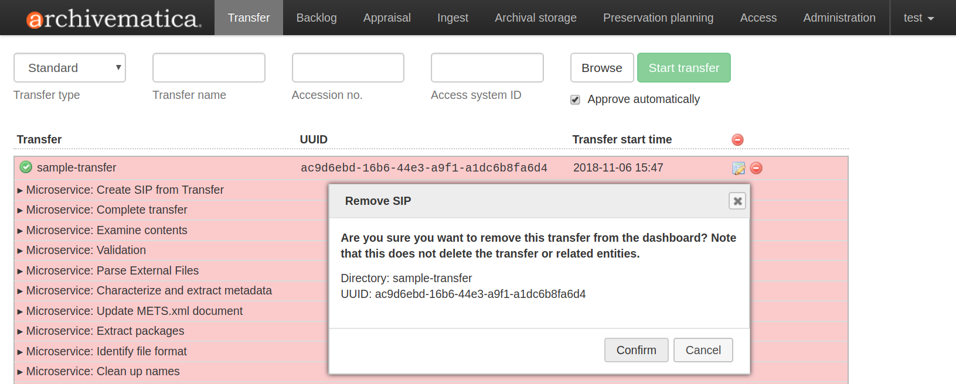Screen dimensions: 956x384
Task: Cancel the Remove SIP dialog
Action: coord(703,349)
